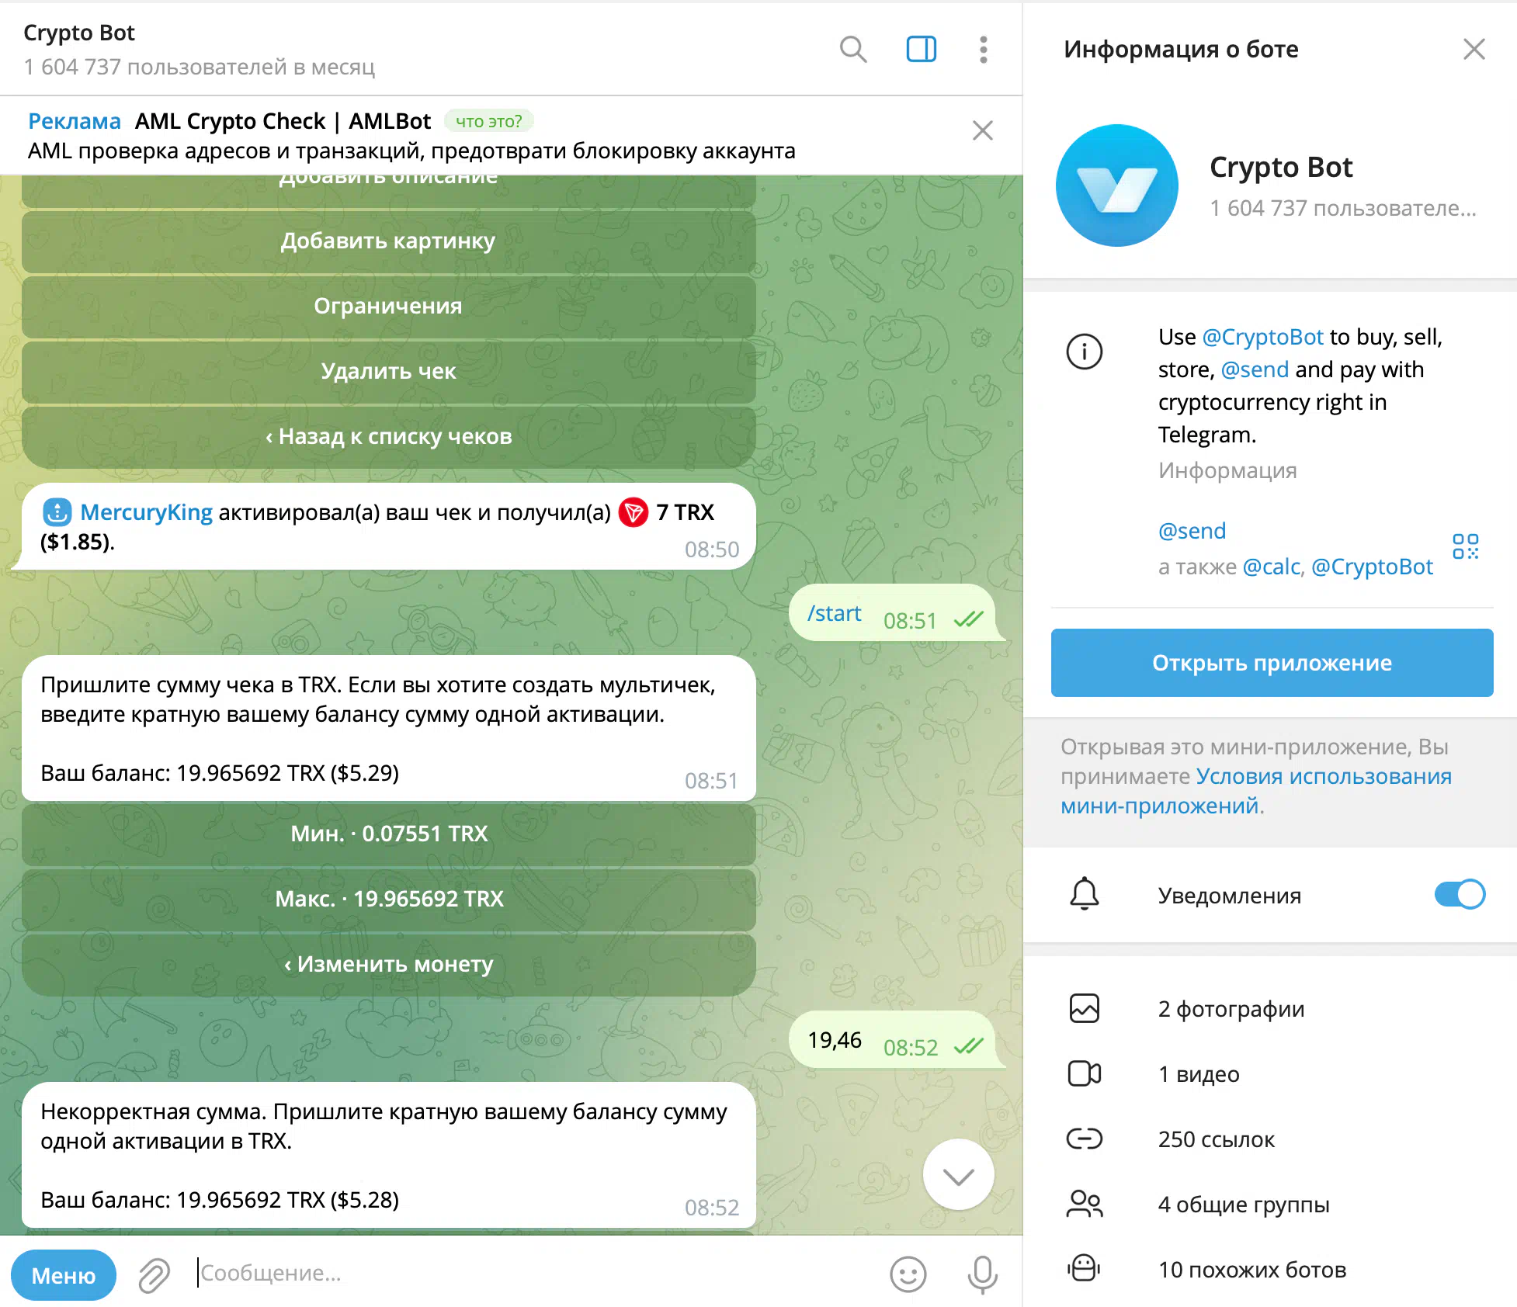Click the Удалить чек button
The height and width of the screenshot is (1307, 1517).
389,371
